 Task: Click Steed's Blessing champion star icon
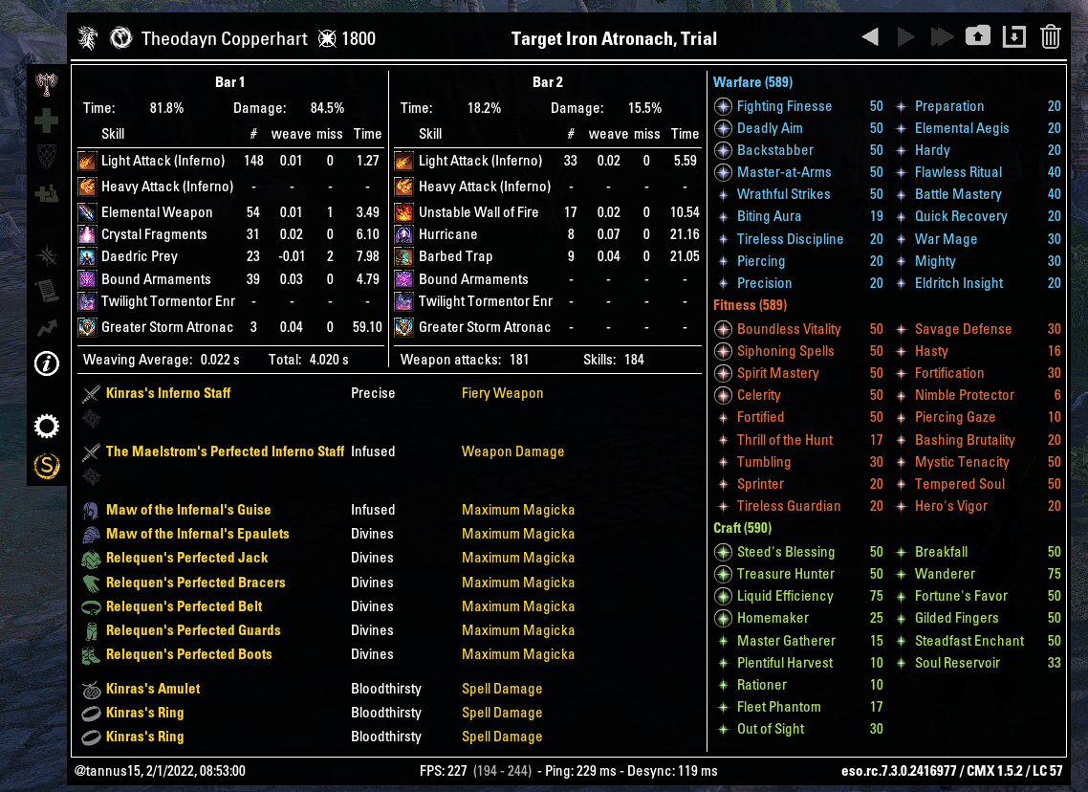[723, 552]
